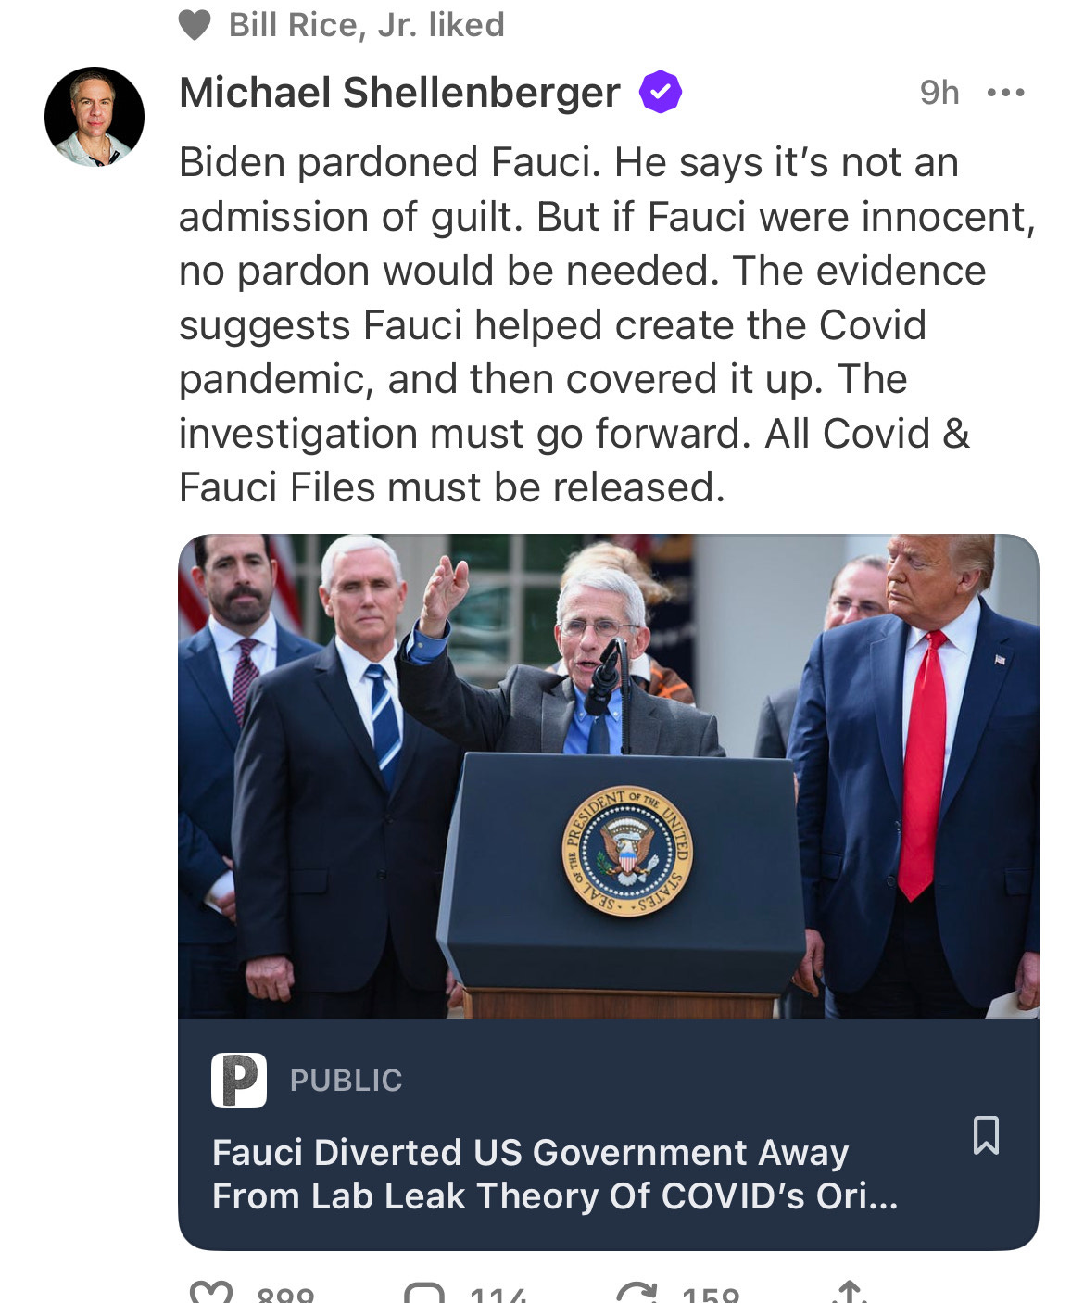Open the three-dot more options menu

pyautogui.click(x=1006, y=92)
